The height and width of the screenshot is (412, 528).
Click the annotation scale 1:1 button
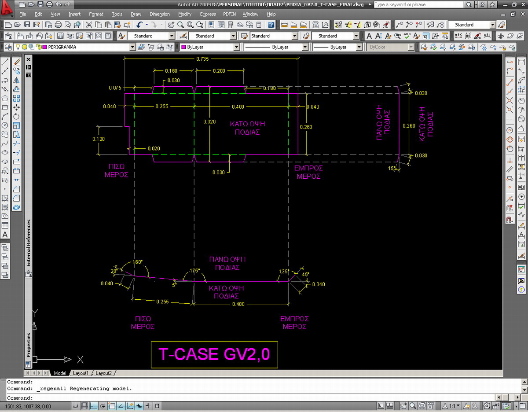(452, 406)
